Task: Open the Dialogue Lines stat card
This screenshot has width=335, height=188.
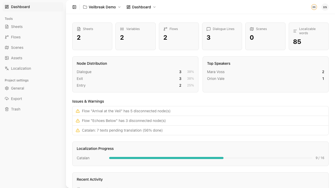Action: (222, 36)
